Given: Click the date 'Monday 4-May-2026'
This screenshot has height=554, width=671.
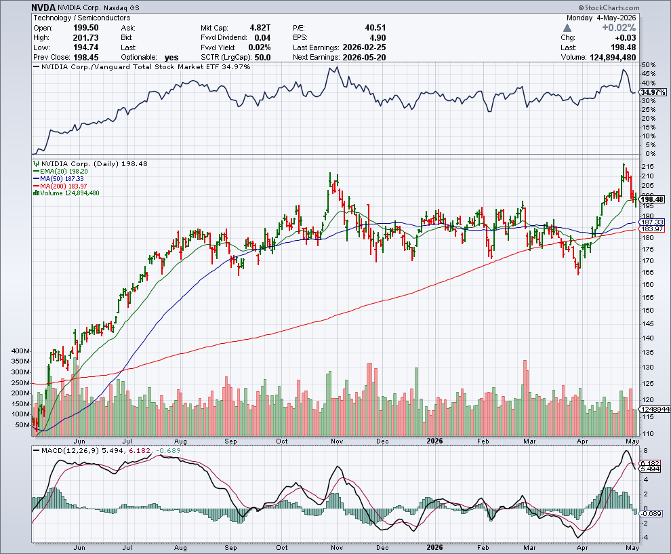Looking at the screenshot, I should point(601,18).
